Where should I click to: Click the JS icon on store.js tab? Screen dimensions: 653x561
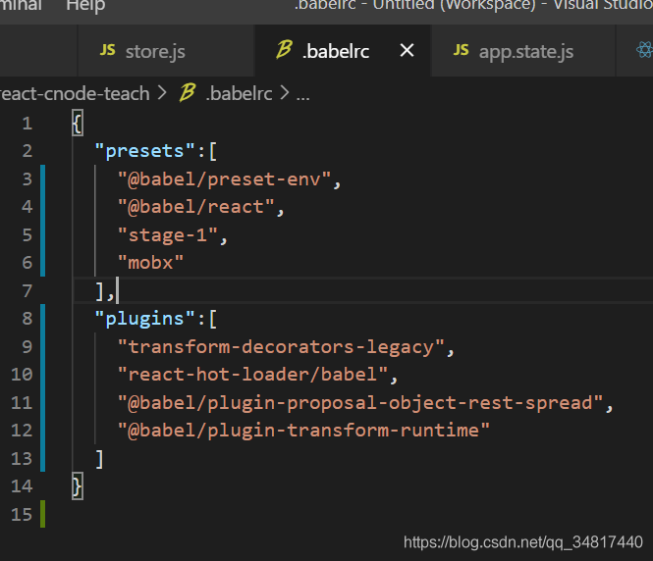[x=107, y=50]
